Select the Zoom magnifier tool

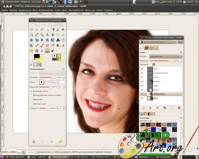coord(42,35)
